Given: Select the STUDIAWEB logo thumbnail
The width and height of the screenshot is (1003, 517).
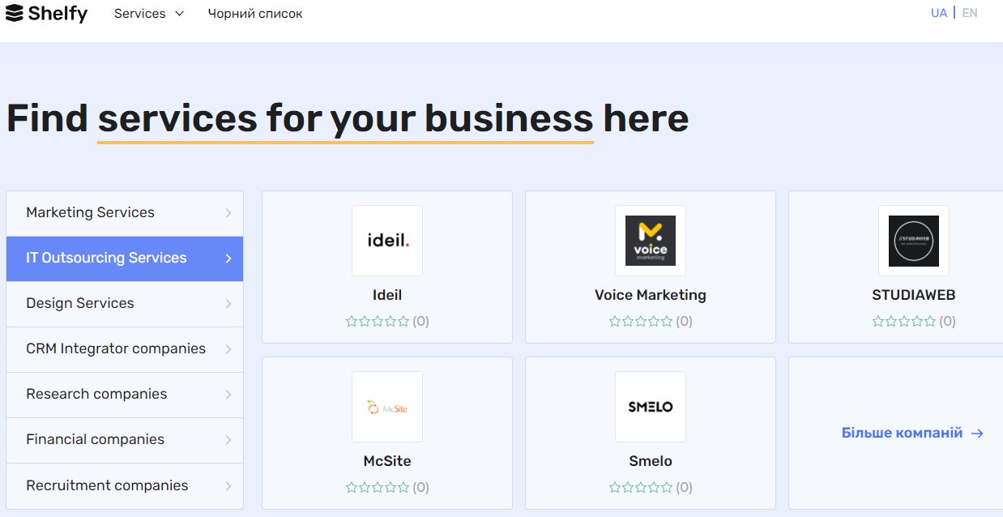Looking at the screenshot, I should pyautogui.click(x=913, y=241).
